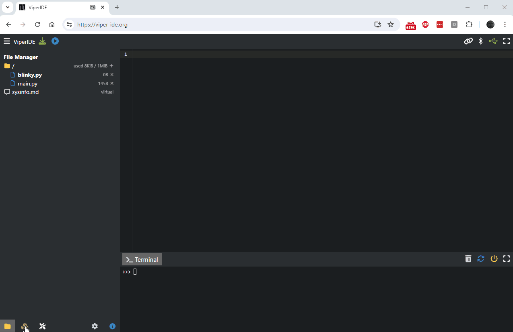The image size is (513, 332).
Task: Connect via Bluetooth to a device
Action: pos(480,41)
